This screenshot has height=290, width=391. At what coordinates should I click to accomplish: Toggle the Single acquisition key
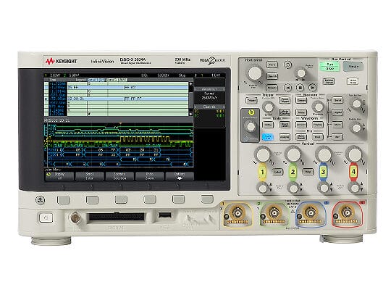point(353,67)
